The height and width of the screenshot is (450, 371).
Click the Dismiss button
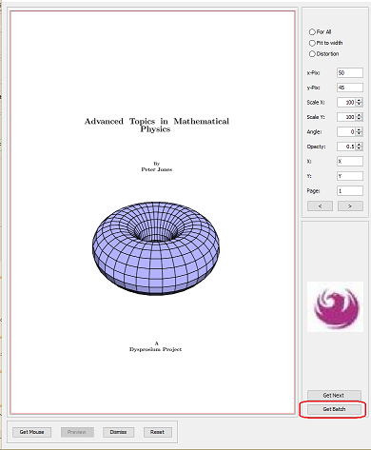(x=118, y=432)
